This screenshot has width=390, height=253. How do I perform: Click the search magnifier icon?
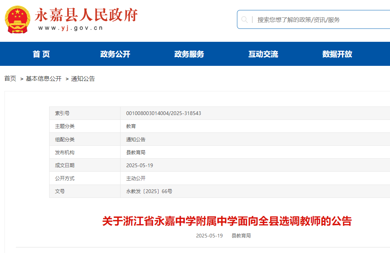(244, 20)
